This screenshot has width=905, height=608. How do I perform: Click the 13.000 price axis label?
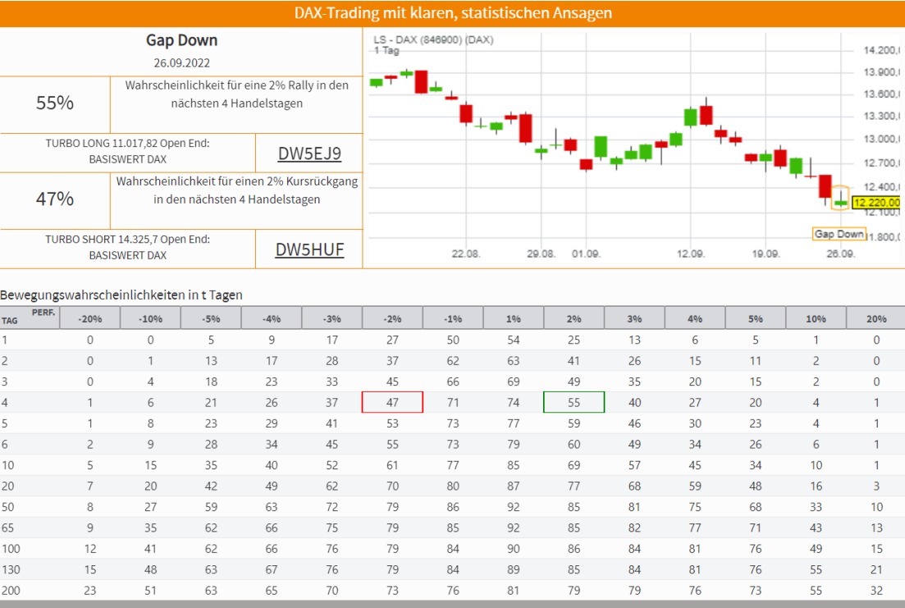881,139
